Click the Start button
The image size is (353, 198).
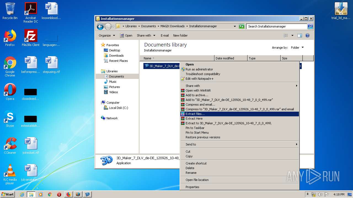(7, 194)
